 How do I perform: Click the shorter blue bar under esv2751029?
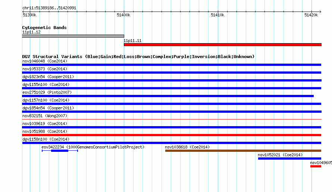pyautogui.click(x=168, y=96)
